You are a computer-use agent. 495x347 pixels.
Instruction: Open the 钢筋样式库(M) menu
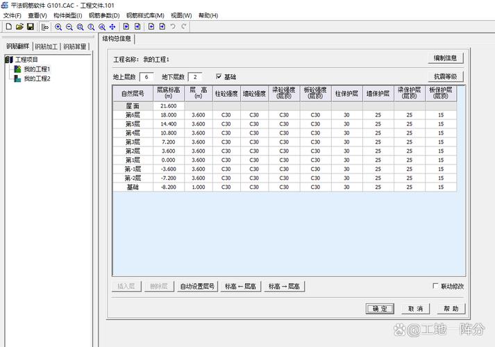tap(145, 15)
